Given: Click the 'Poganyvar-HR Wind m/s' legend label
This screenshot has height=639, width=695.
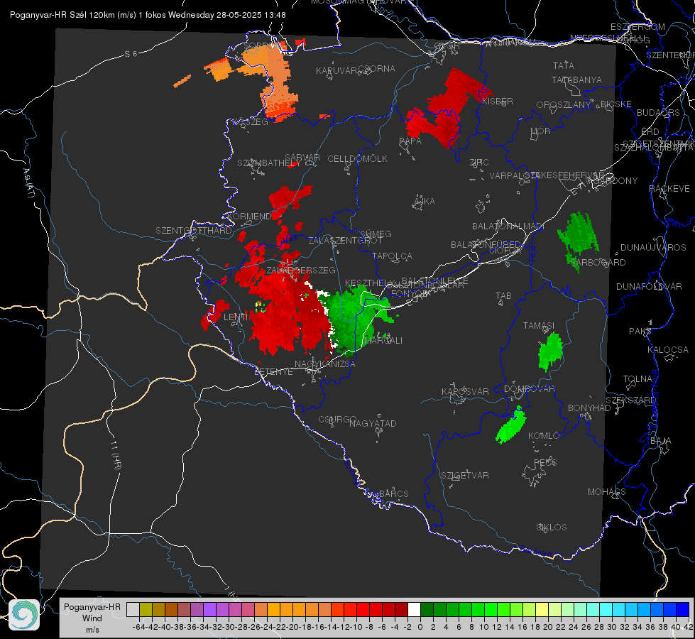Looking at the screenshot, I should (x=92, y=618).
